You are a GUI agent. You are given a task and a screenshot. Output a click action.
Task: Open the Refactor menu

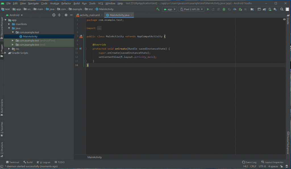[x=66, y=3]
